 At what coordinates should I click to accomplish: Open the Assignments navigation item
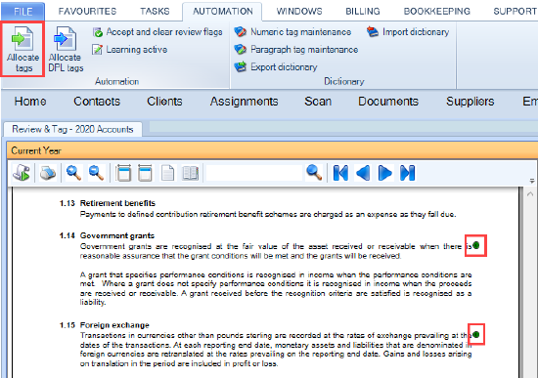tap(244, 102)
